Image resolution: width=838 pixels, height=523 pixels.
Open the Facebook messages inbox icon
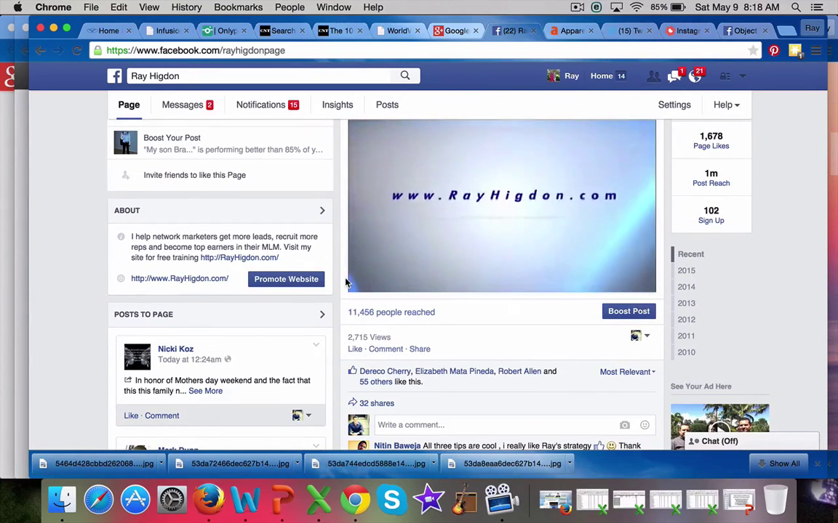coord(674,76)
